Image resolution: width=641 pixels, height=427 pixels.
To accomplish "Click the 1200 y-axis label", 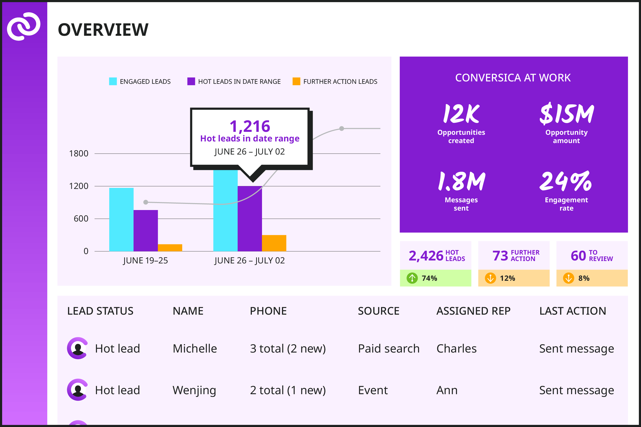I will [79, 186].
